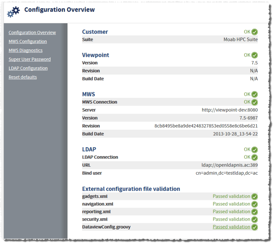
Task: Click the MWS Connection label
Action: click(x=100, y=102)
